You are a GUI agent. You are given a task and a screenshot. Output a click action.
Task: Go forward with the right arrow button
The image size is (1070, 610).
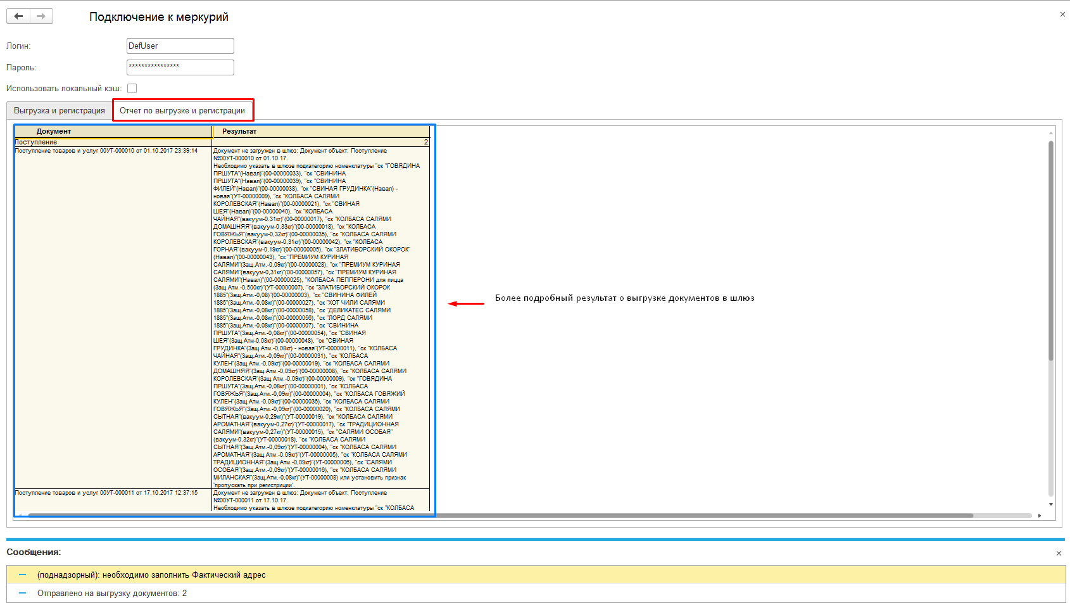(41, 16)
